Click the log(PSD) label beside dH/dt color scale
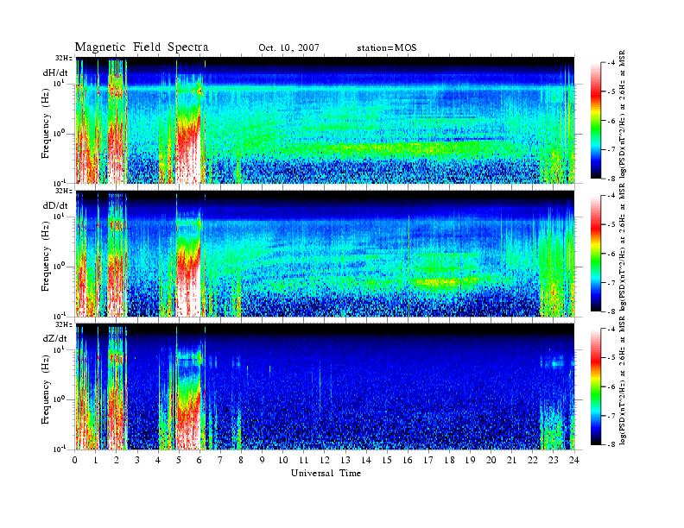Image resolution: width=684 pixels, height=528 pixels. pos(623,115)
